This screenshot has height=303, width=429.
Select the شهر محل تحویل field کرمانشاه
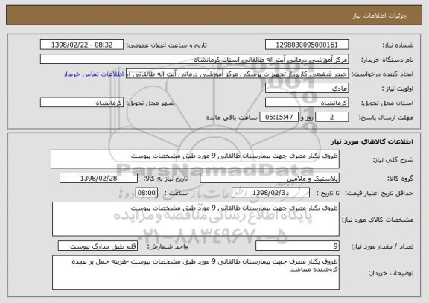point(82,103)
